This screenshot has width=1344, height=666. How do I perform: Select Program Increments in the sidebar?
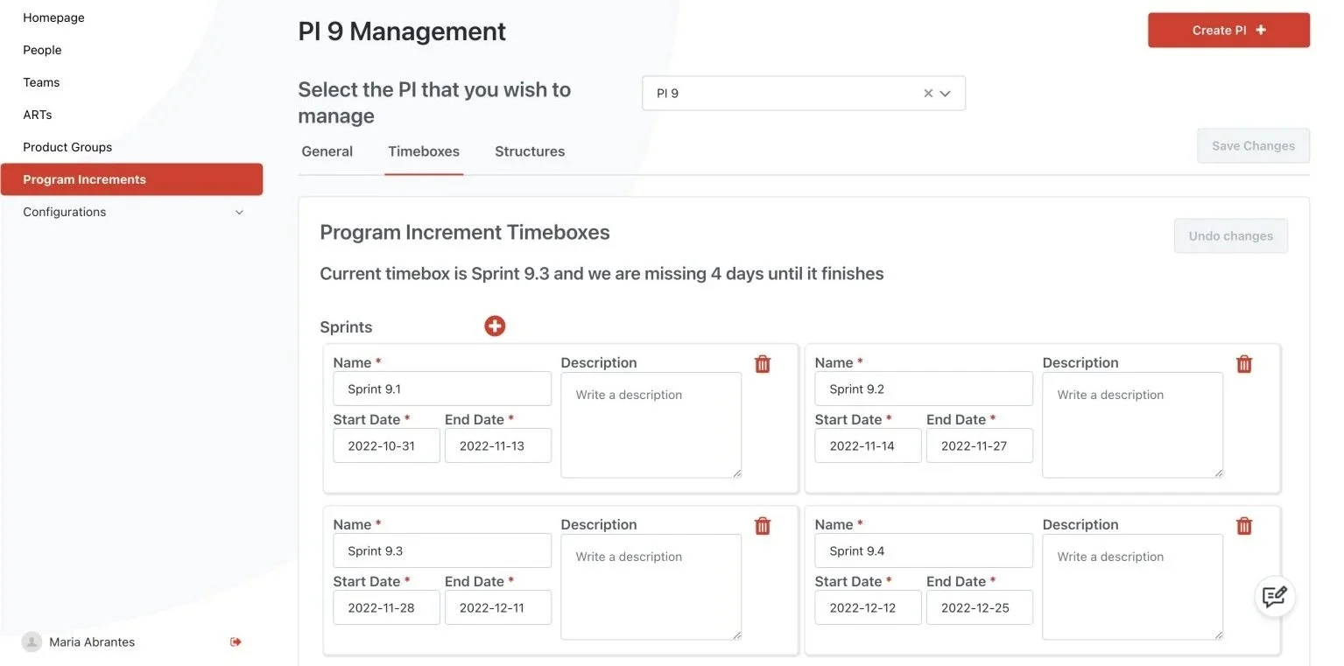tap(131, 179)
